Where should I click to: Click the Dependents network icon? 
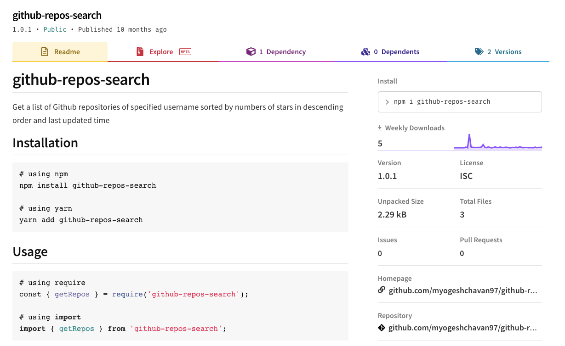point(365,51)
